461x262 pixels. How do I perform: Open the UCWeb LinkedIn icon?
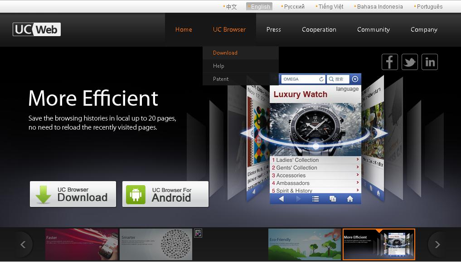(430, 62)
